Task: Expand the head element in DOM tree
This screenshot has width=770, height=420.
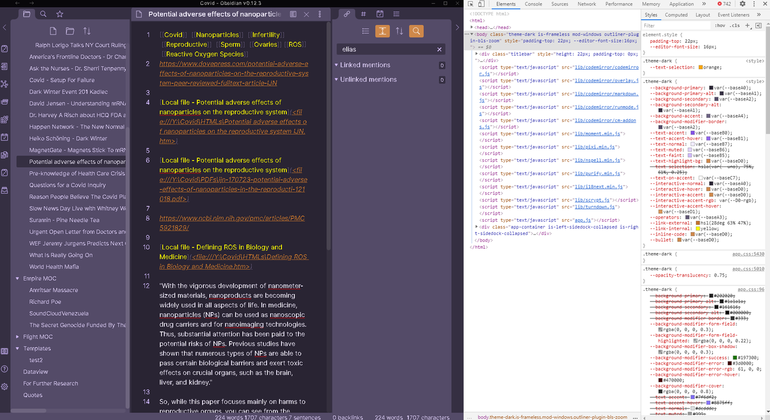Action: pos(472,27)
